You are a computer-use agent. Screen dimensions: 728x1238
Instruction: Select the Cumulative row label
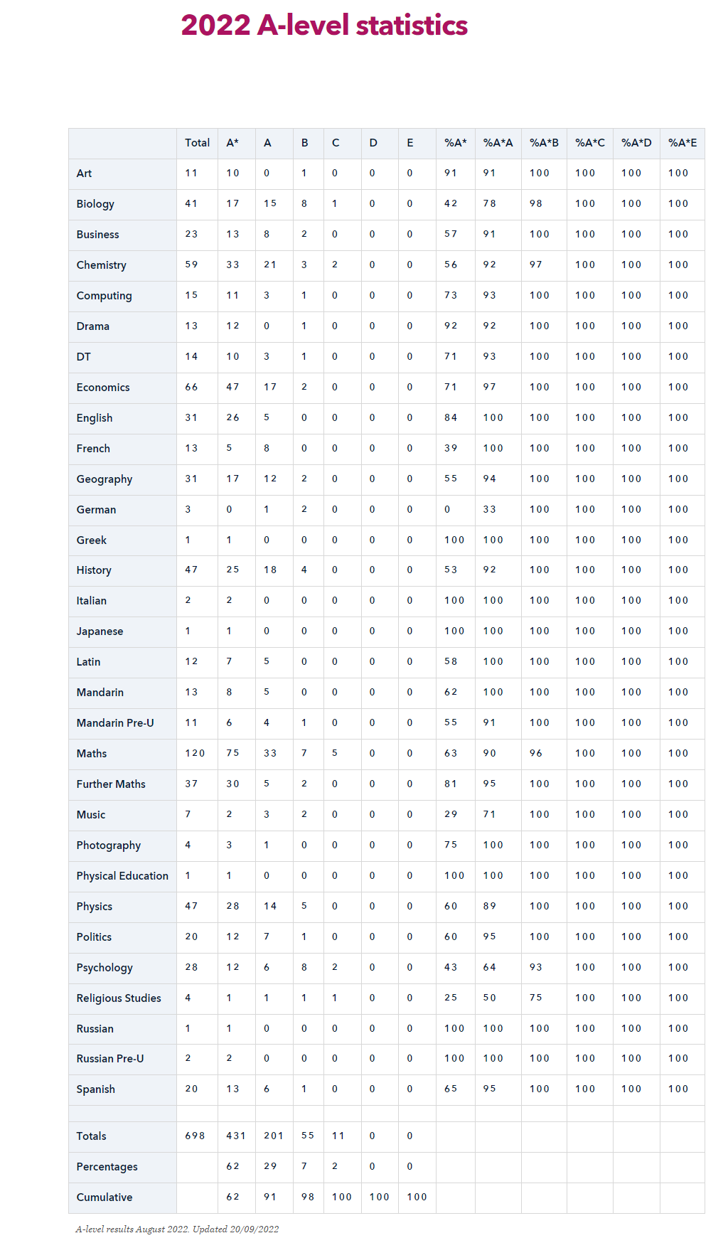pos(105,1197)
